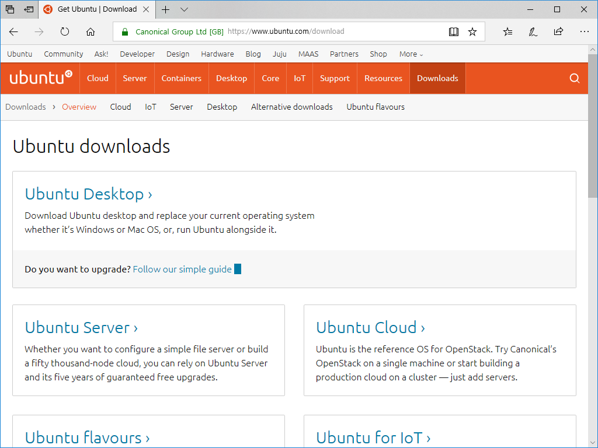
Task: Select IoT in the sub-navigation
Action: pyautogui.click(x=151, y=107)
